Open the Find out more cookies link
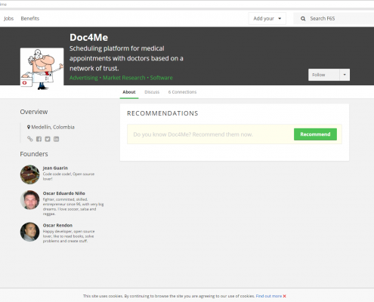This screenshot has width=374, height=302. 269,296
